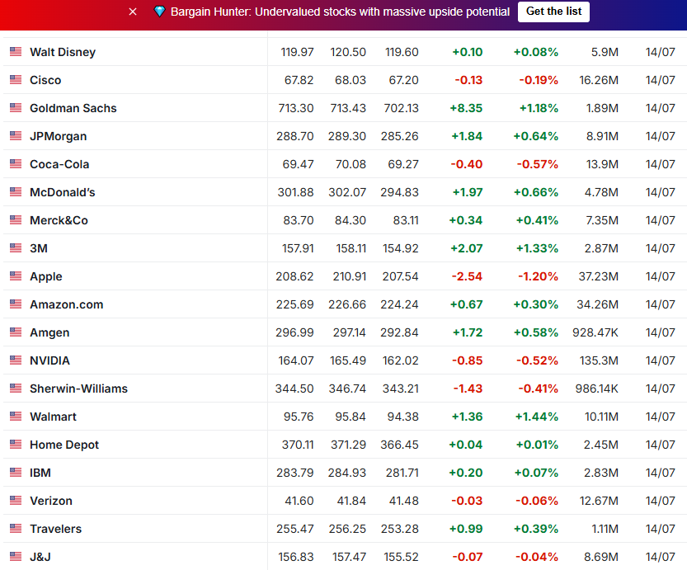This screenshot has width=687, height=570.
Task: Open the Amazon.com stock link
Action: click(x=67, y=304)
